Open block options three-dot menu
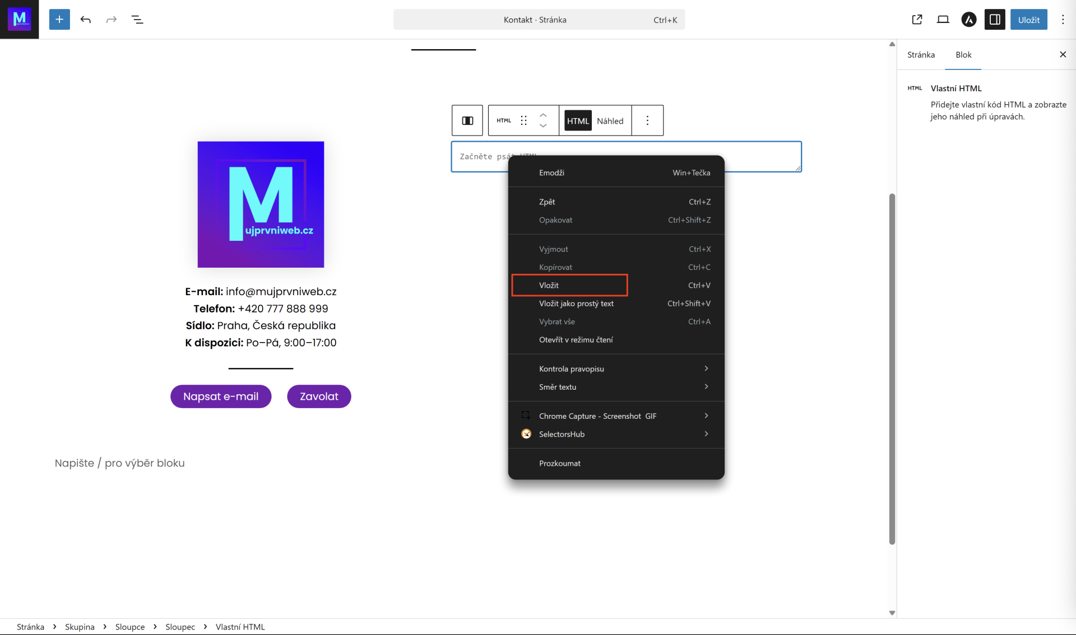Viewport: 1076px width, 635px height. 647,120
